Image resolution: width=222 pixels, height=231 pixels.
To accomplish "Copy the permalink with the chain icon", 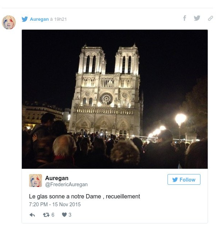I will [211, 18].
